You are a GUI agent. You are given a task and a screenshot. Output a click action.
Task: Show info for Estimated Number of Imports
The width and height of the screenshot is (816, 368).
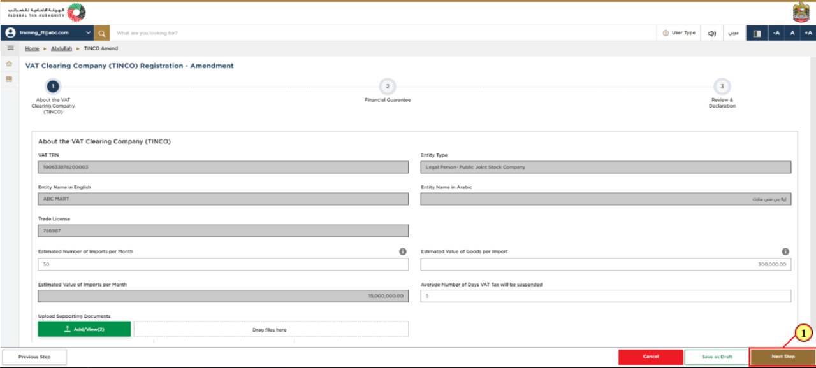tap(403, 251)
